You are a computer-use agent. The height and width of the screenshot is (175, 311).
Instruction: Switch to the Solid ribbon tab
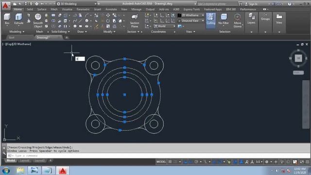pyautogui.click(x=30, y=9)
